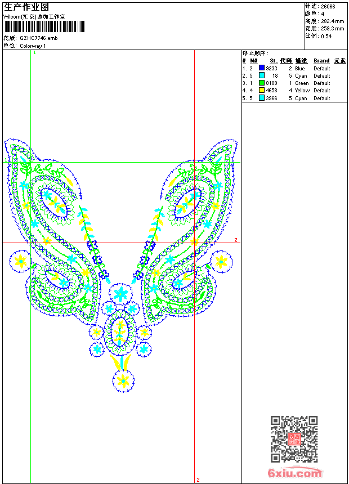Viewport: 349px width, 484px height.
Task: Select the 'Wilcom(汇京)' studio name line
Action: [34, 17]
